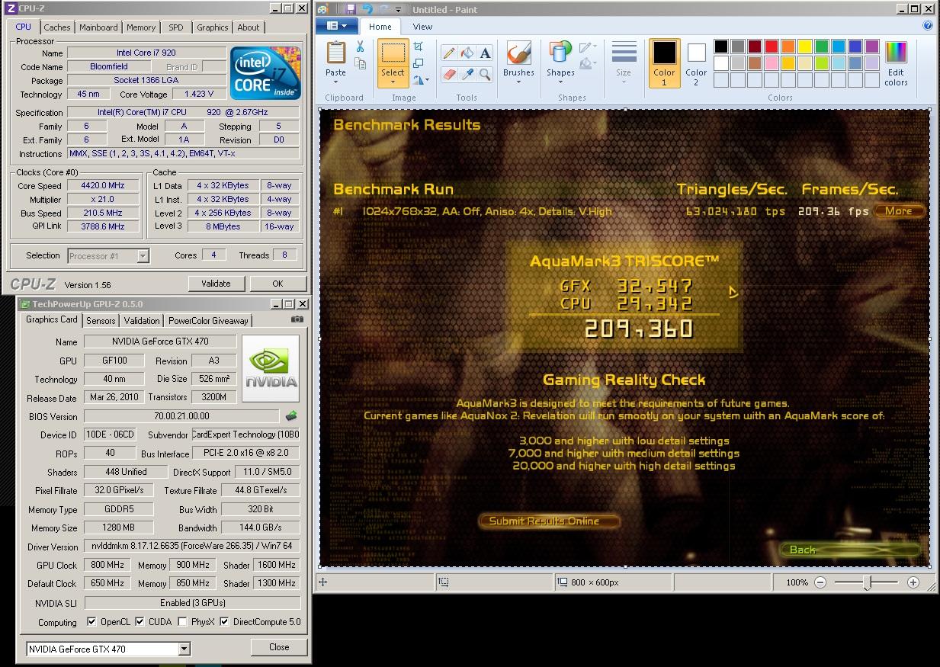Open the About tab in CPU-Z

coord(249,27)
